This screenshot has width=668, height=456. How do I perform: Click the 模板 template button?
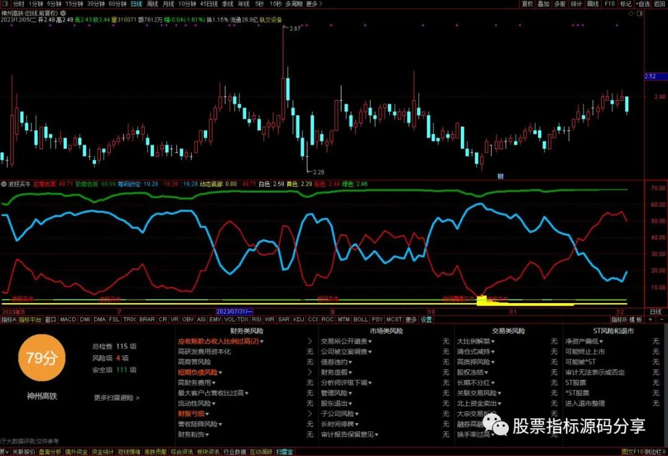[x=636, y=319]
